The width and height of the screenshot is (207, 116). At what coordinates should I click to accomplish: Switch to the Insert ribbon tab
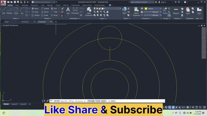pos(17,5)
